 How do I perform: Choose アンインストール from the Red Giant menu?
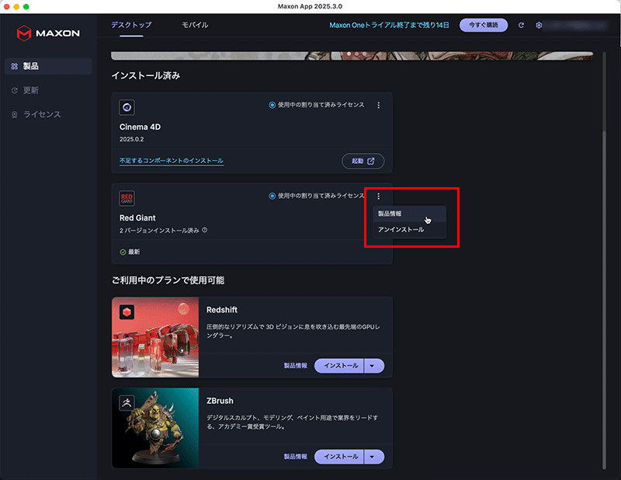401,230
